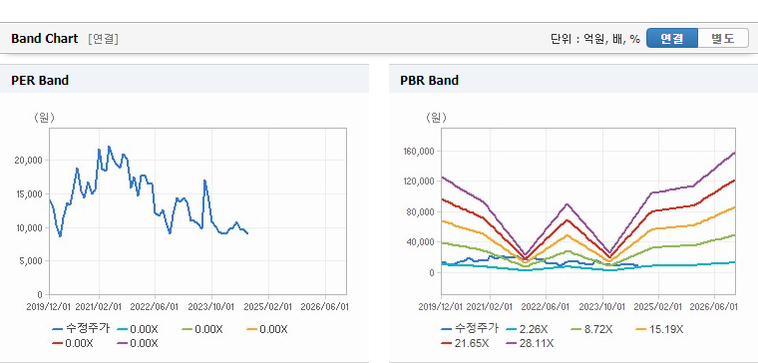Screen dimensions: 758x363
Task: Switch to the 연결 consolidated view
Action: tap(672, 38)
